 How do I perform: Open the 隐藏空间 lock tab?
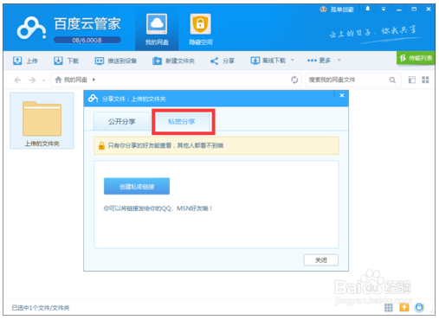coord(201,29)
